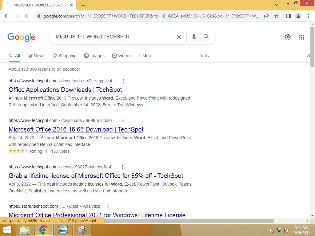Image resolution: width=315 pixels, height=236 pixels.
Task: Click the store.techspot.com URL breadcrumb
Action: (x=54, y=206)
